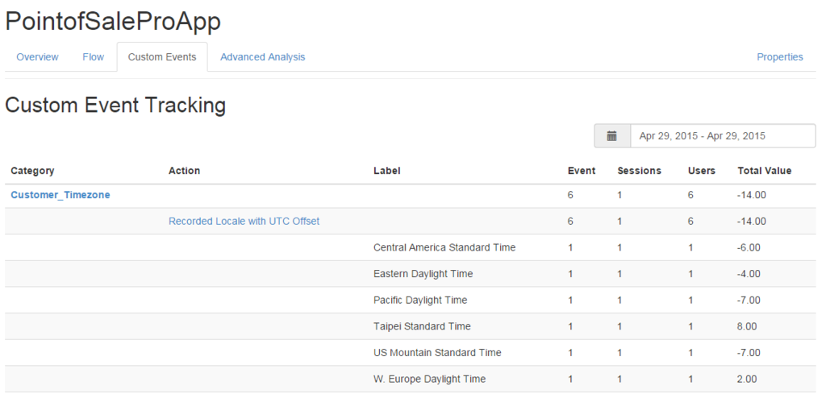This screenshot has height=398, width=826.
Task: Click the -6.00 total value cell
Action: pyautogui.click(x=749, y=247)
